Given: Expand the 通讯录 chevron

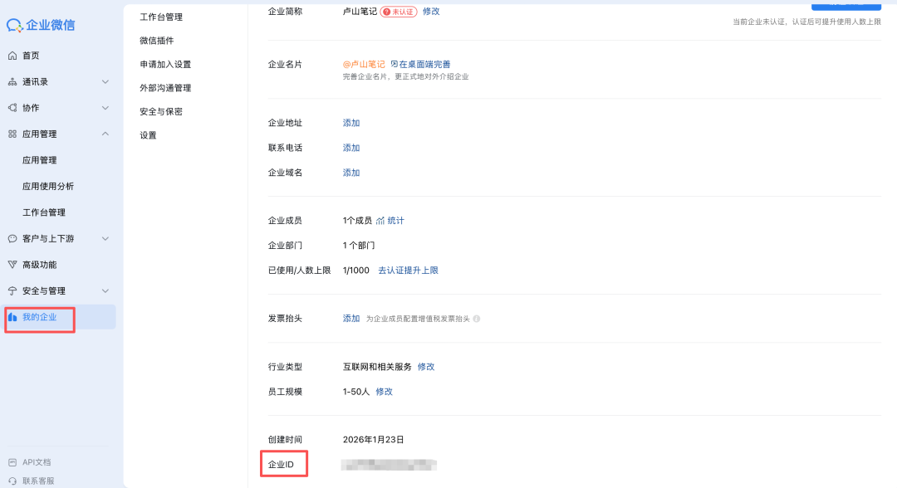Looking at the screenshot, I should coord(105,81).
